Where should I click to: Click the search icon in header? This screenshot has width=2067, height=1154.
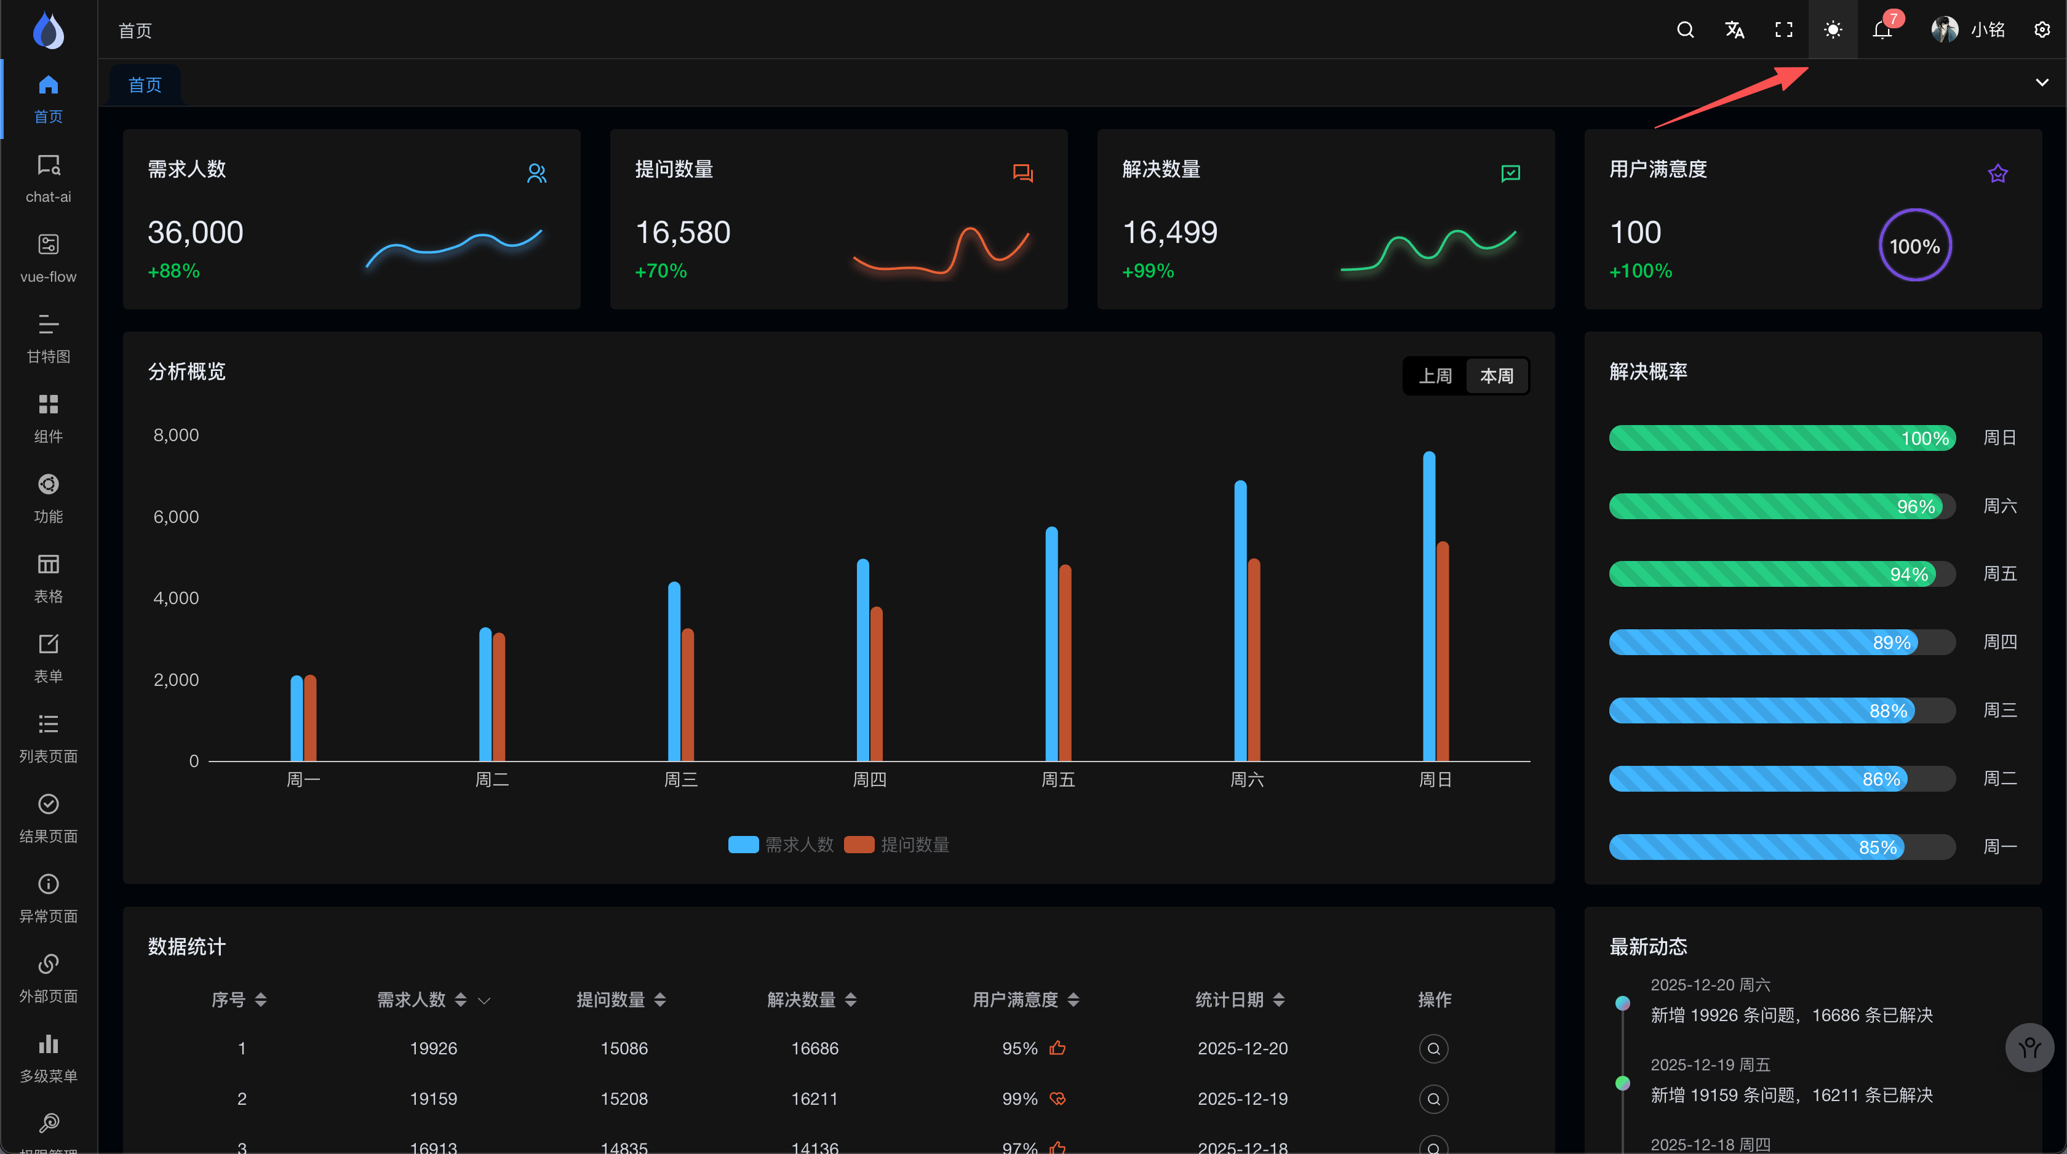pos(1685,30)
